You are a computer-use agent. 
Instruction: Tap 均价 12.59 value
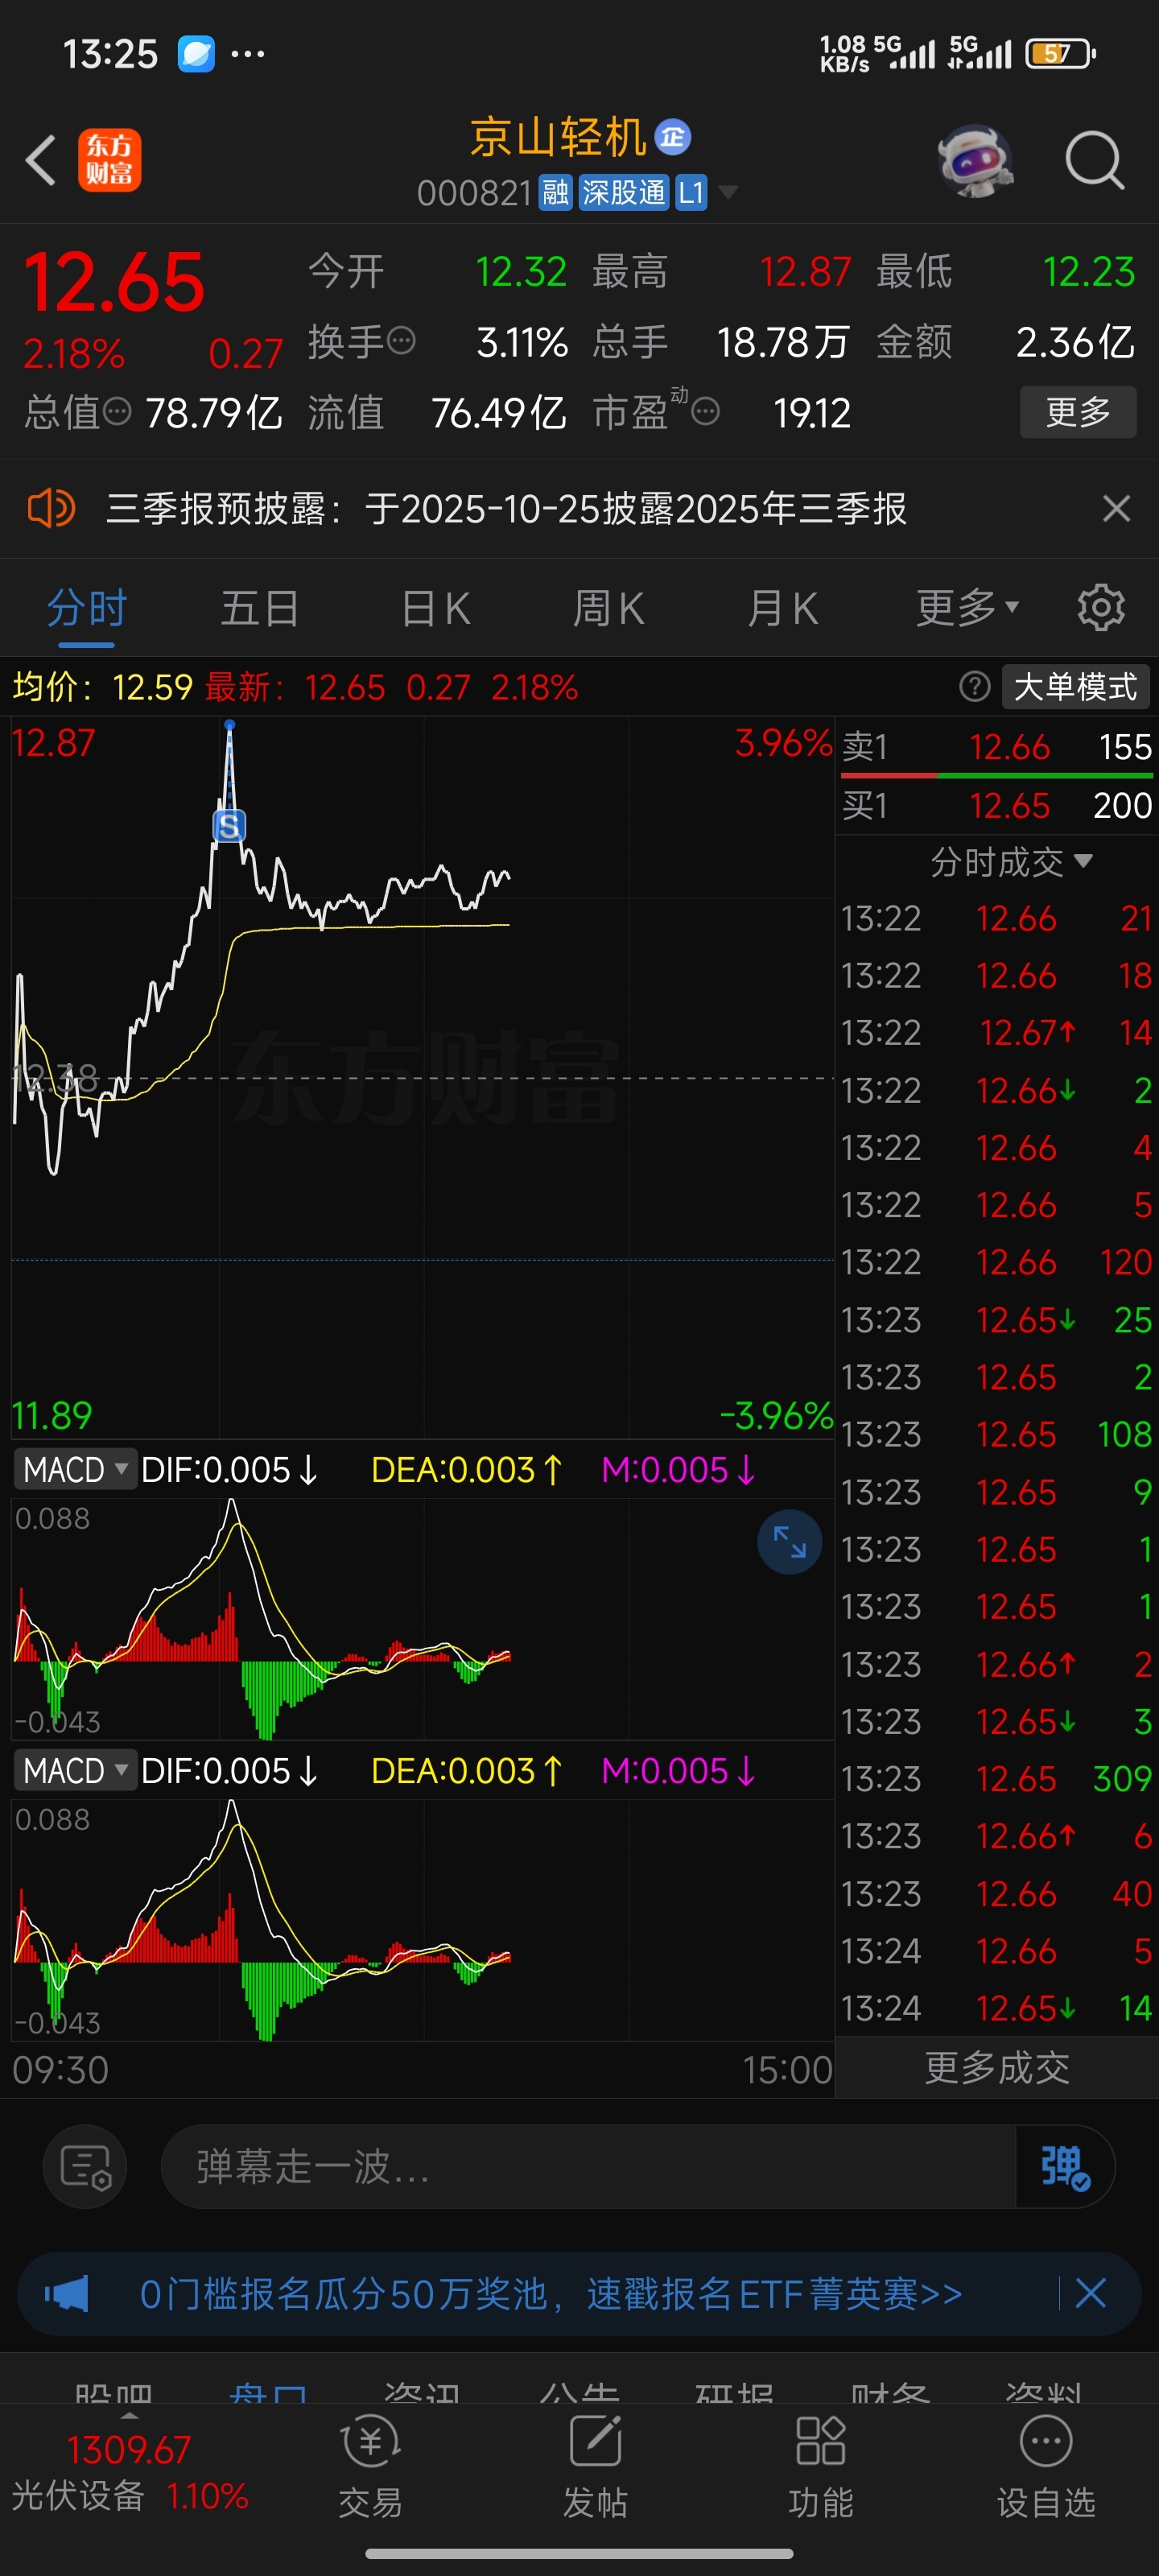coord(152,687)
